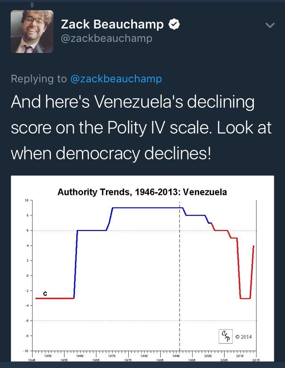Click the Replying to label text
Screen dimensions: 285x368
39,79
